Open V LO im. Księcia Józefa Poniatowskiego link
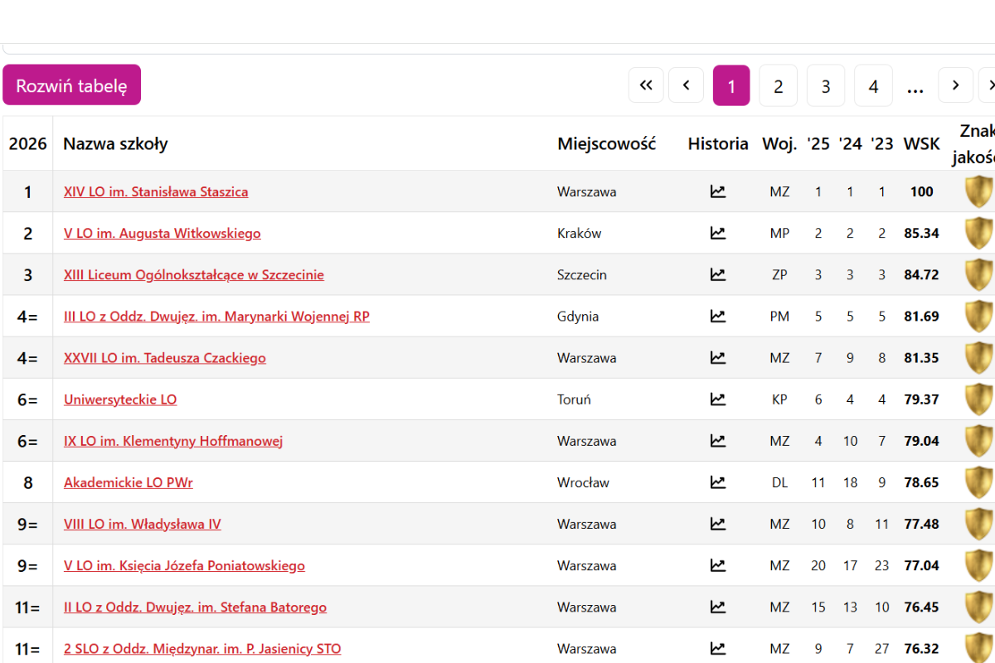This screenshot has width=995, height=663. coord(184,565)
